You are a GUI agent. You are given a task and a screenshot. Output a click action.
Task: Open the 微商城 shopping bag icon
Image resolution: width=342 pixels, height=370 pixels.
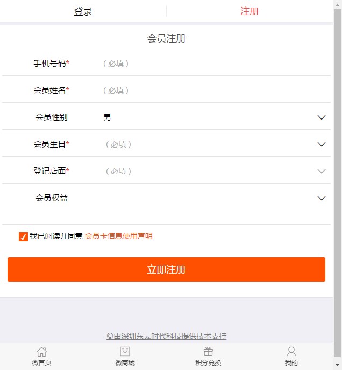coord(125,351)
